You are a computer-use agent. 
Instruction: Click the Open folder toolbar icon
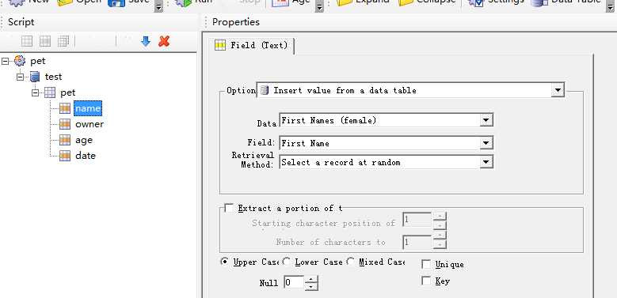point(65,2)
